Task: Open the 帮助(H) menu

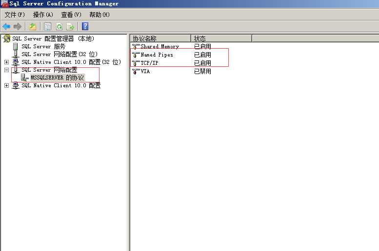Action: coord(100,15)
